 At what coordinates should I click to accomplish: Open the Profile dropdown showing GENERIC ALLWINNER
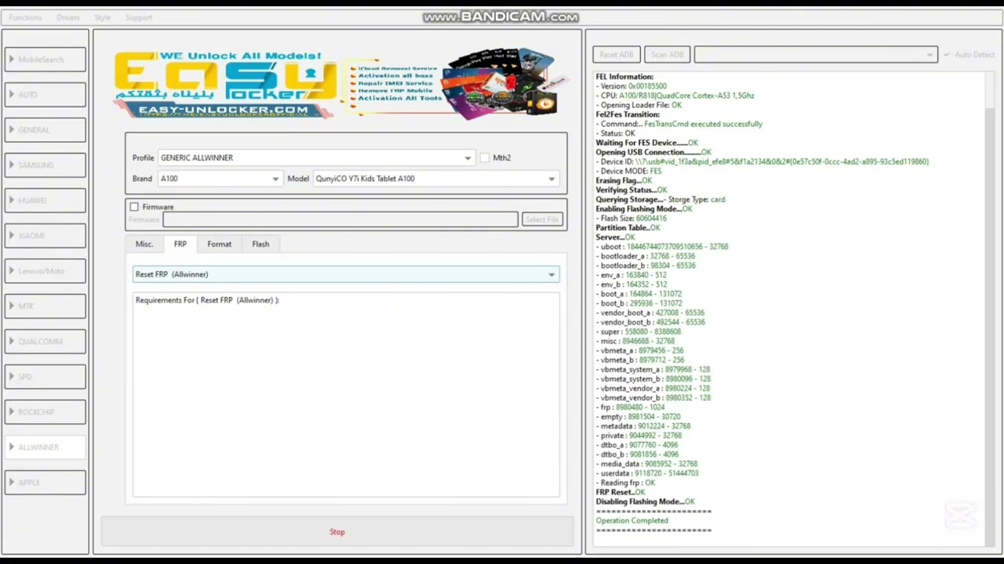tap(316, 157)
